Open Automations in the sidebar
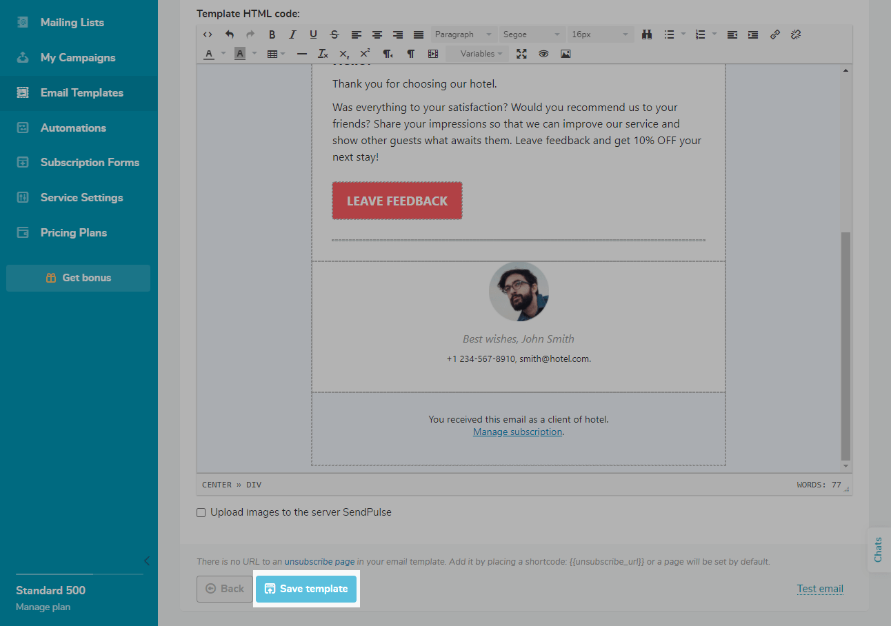891x626 pixels. click(73, 128)
